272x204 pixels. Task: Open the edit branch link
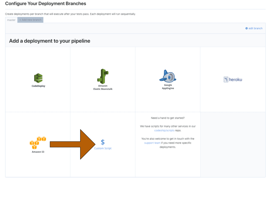pos(255,28)
